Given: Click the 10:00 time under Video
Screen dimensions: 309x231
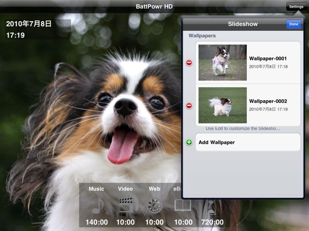Looking at the screenshot, I should 126,222.
